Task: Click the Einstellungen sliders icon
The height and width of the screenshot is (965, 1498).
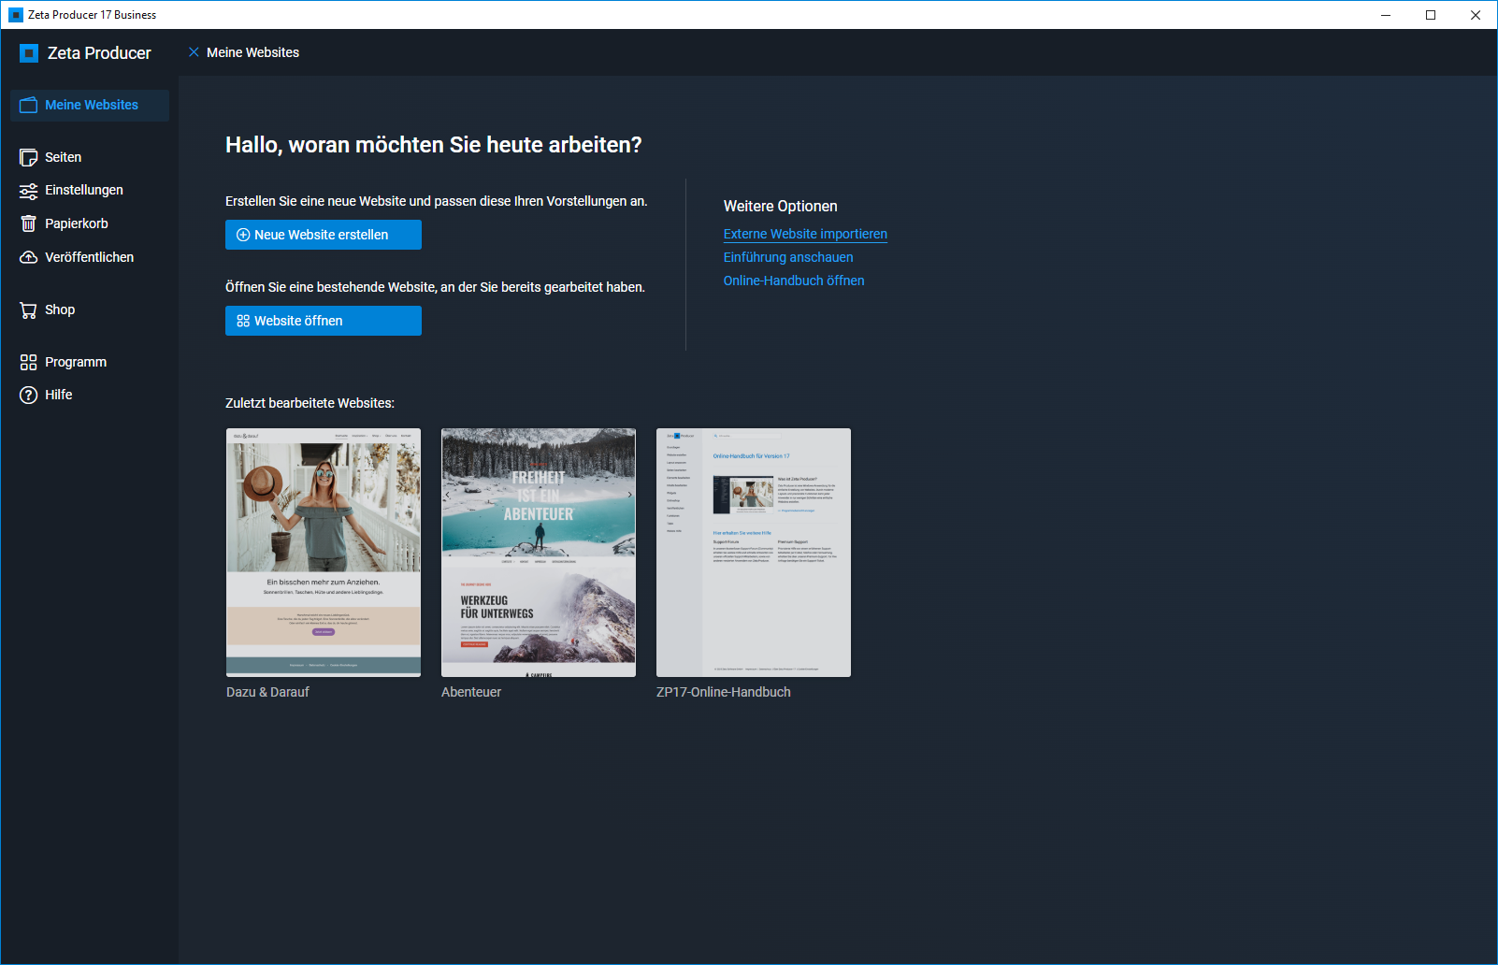Action: coord(29,191)
